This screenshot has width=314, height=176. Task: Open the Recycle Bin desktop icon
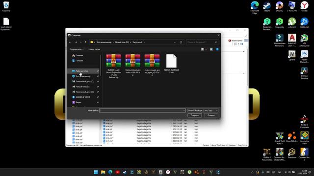pyautogui.click(x=6, y=6)
